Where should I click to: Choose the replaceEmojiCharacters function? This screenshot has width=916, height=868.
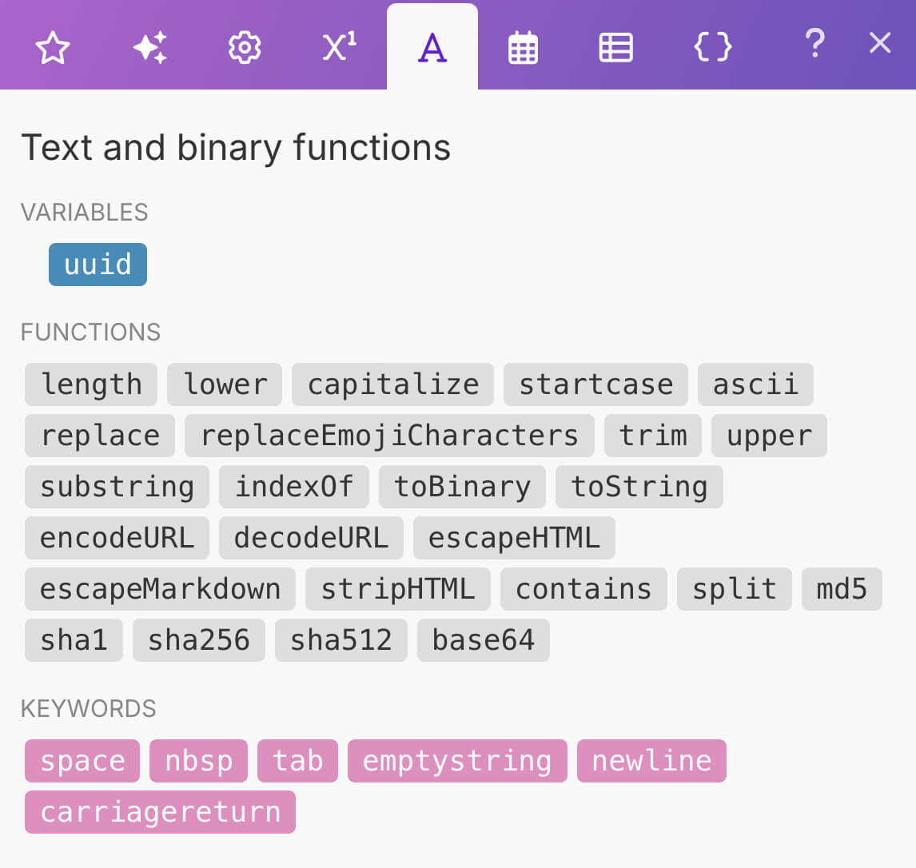point(389,436)
